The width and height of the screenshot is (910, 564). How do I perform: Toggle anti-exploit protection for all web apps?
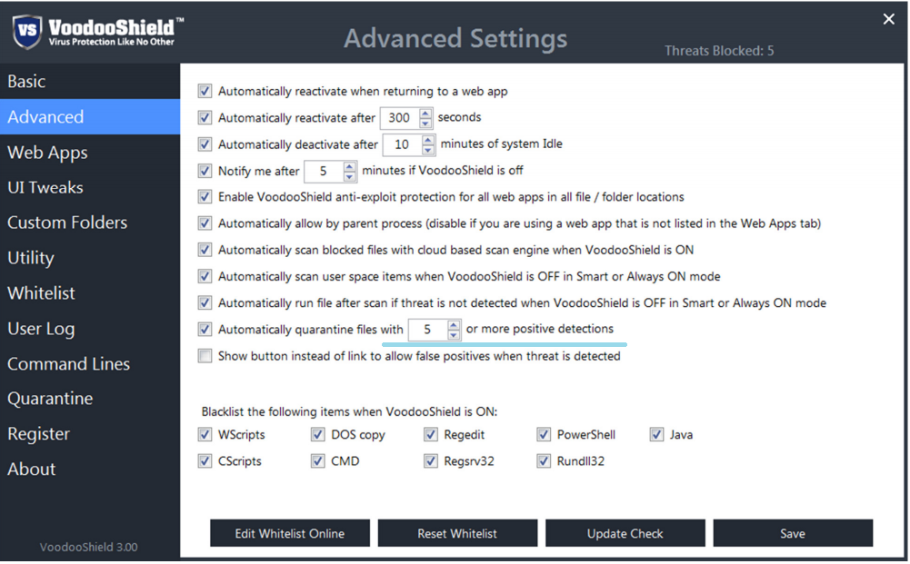pyautogui.click(x=205, y=196)
